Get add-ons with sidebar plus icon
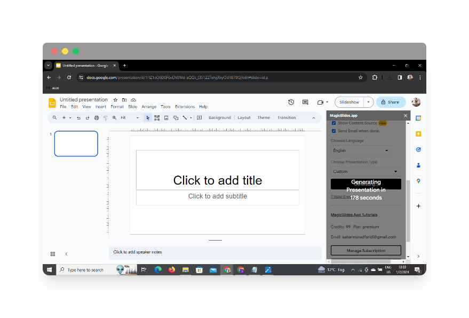The height and width of the screenshot is (318, 469). [418, 206]
